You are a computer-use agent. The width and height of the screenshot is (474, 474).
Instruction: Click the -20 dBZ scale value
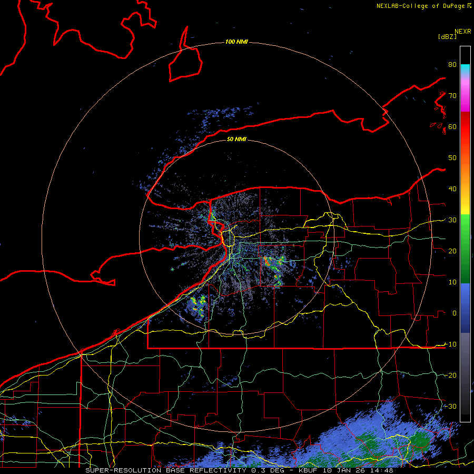pyautogui.click(x=450, y=376)
